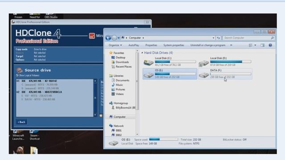Click the OS (E:) drive icon

pos(148,75)
